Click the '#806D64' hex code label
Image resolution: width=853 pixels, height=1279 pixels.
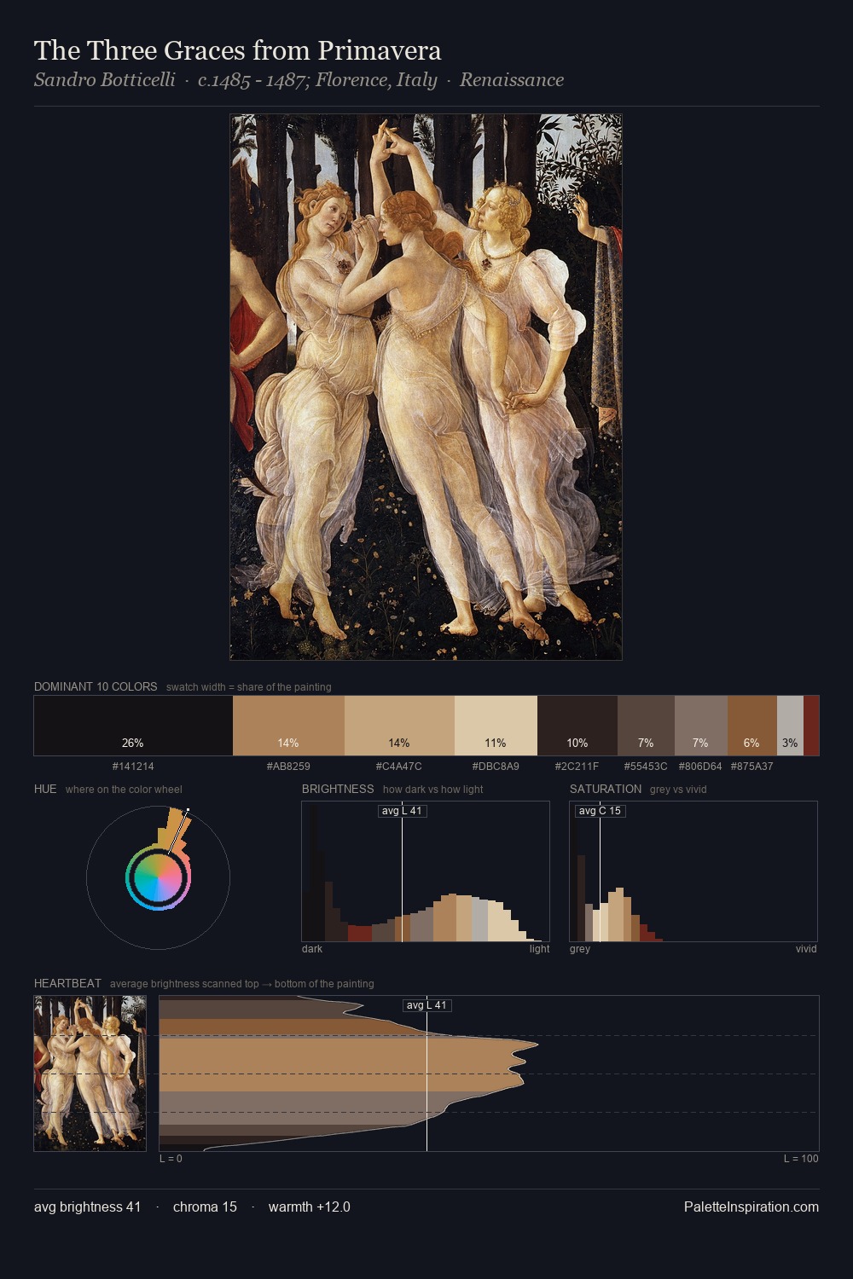point(700,767)
